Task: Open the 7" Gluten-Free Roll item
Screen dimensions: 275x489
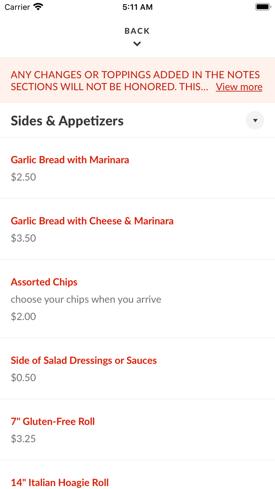Action: tap(53, 421)
